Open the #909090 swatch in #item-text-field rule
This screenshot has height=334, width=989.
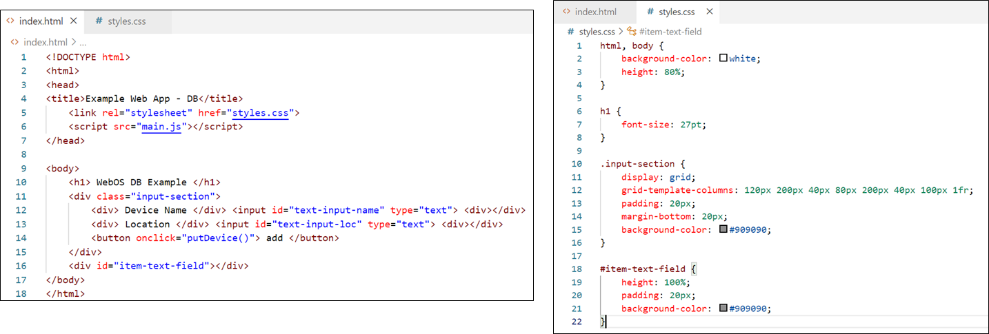pos(723,309)
